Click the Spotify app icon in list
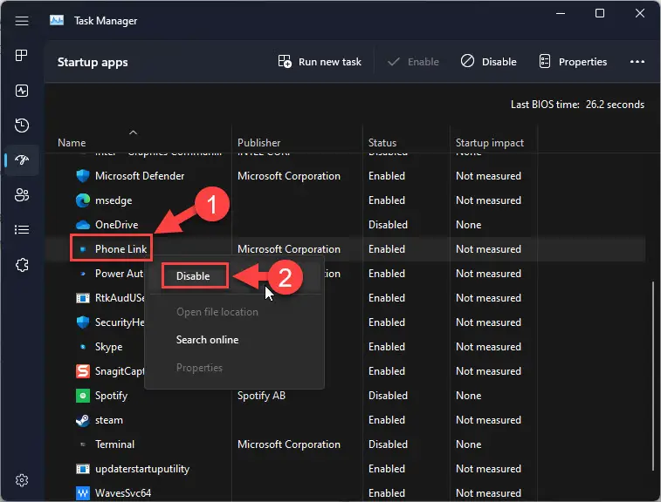 (81, 396)
